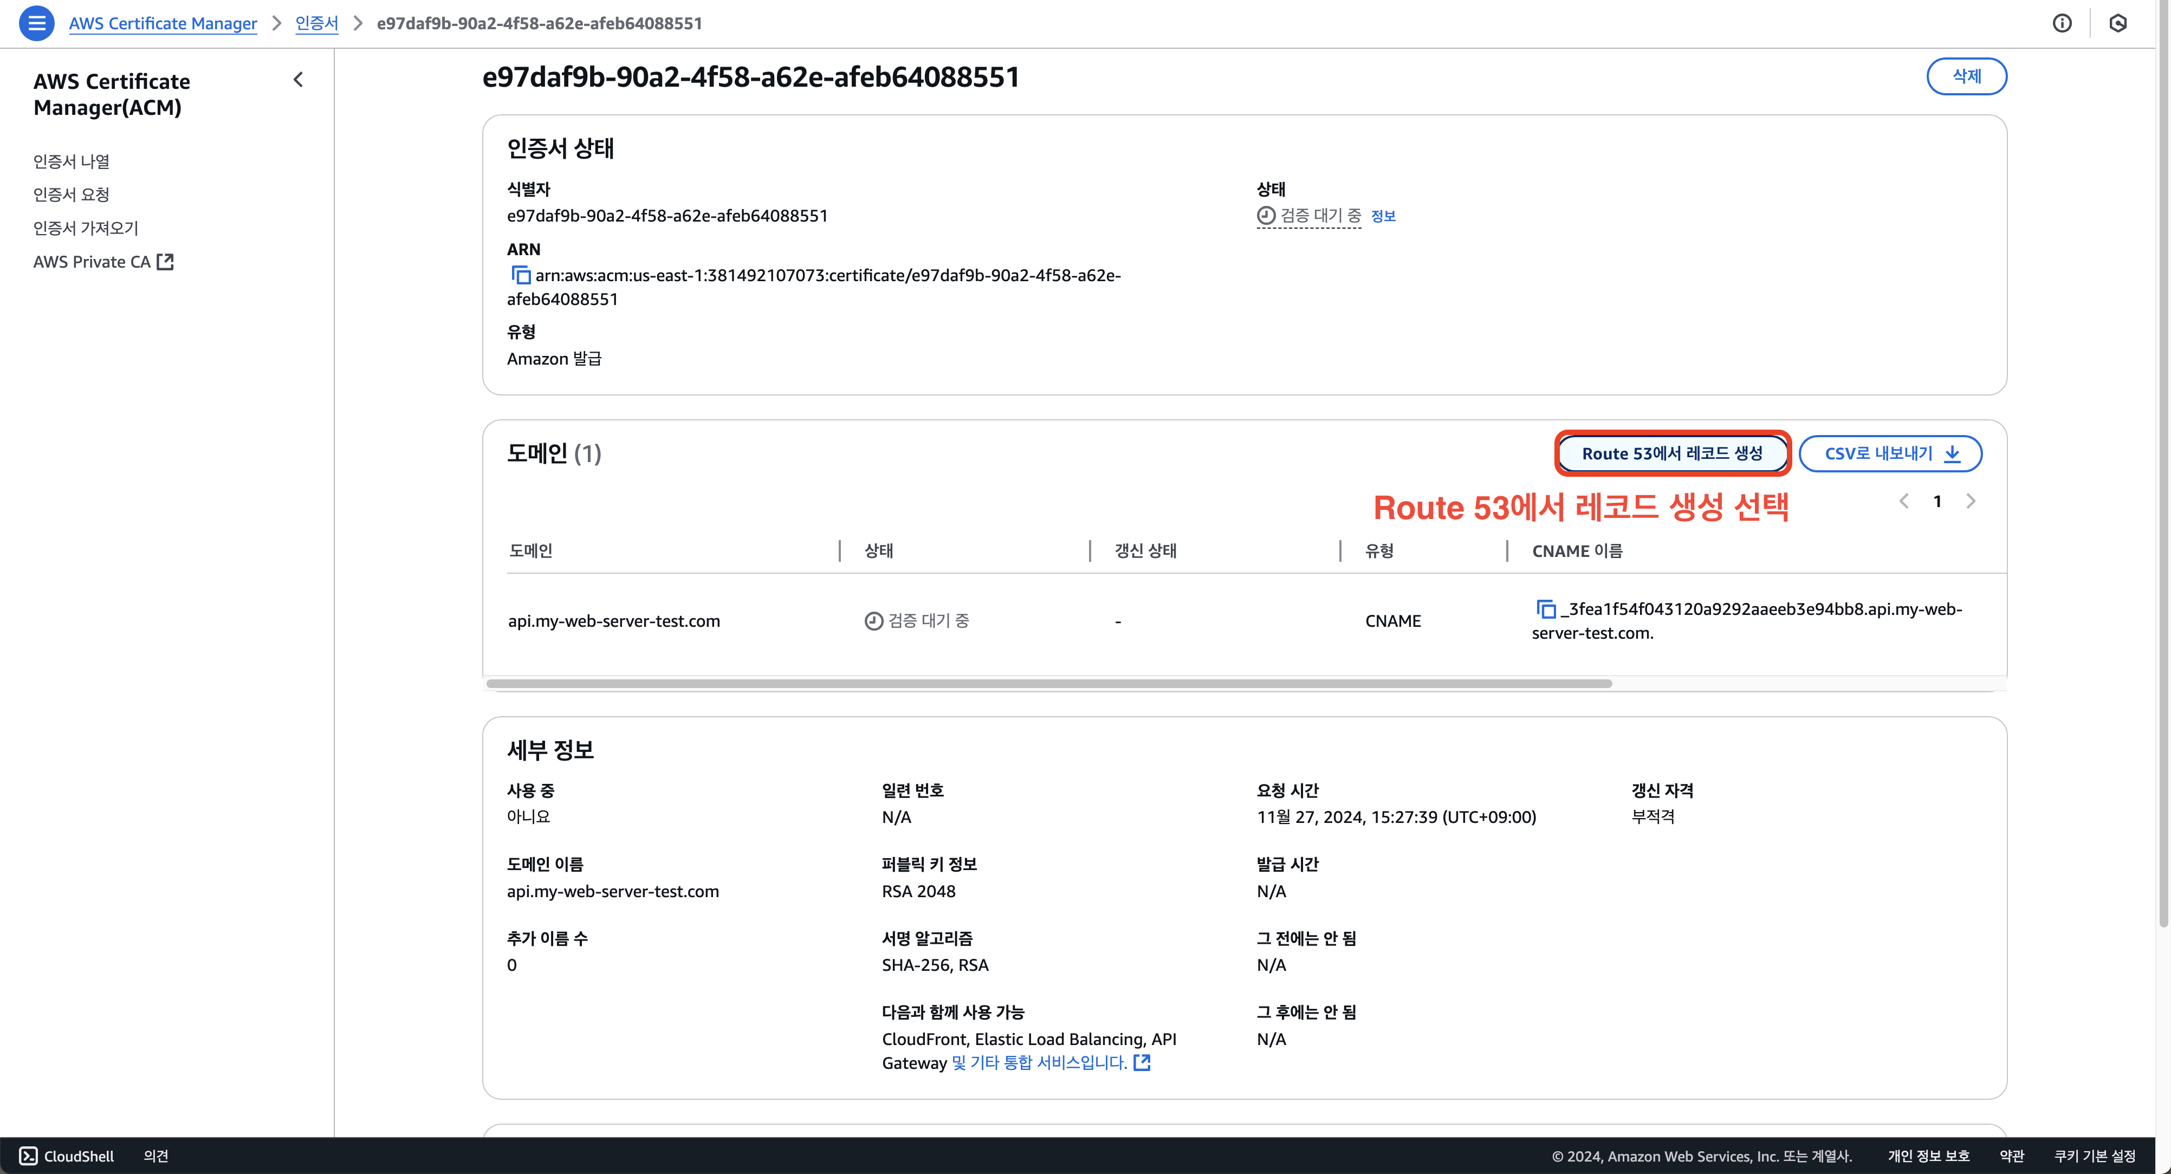Click 유형 column header in domain table
The width and height of the screenshot is (2171, 1174).
pos(1379,550)
